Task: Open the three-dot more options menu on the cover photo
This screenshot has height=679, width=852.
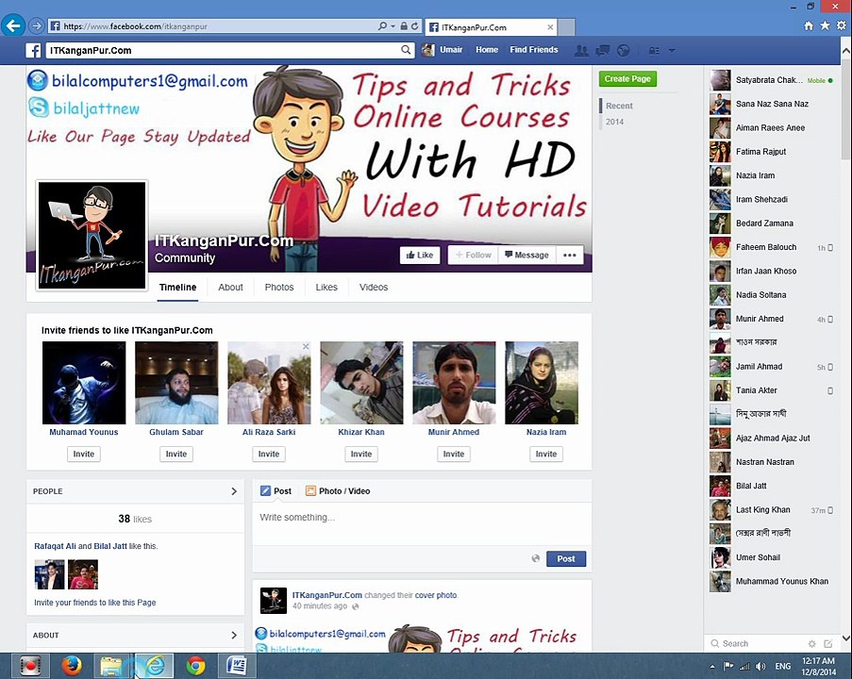Action: pos(570,255)
